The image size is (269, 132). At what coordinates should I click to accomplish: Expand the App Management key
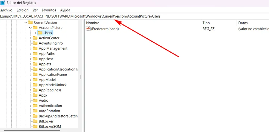point(30,48)
